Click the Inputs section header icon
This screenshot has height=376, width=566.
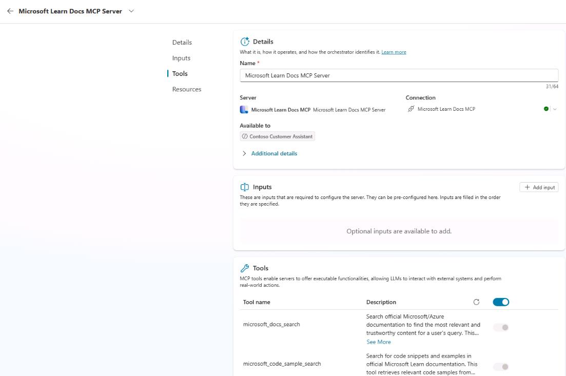pyautogui.click(x=244, y=187)
